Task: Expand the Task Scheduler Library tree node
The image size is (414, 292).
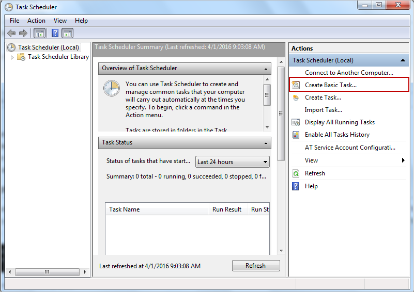Action: 12,57
